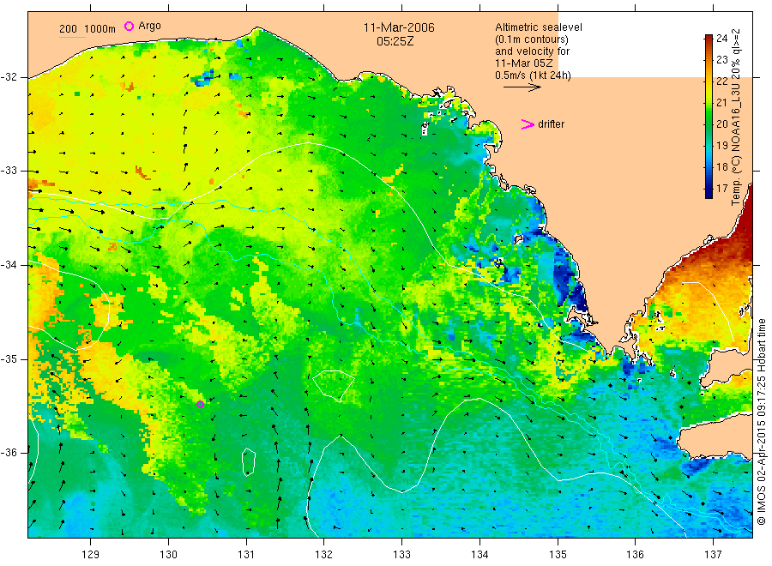Viewport: 772px width, 566px height.
Task: Click the 'drifter' legend label
Action: (551, 124)
